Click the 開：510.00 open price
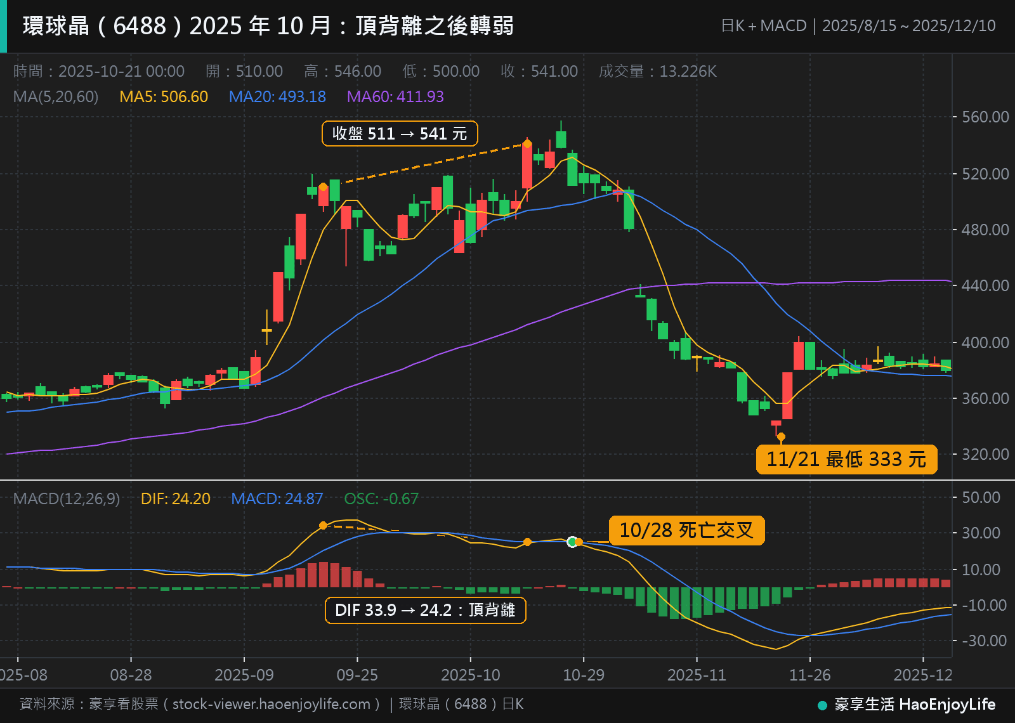Viewport: 1015px width, 723px height. tap(244, 71)
